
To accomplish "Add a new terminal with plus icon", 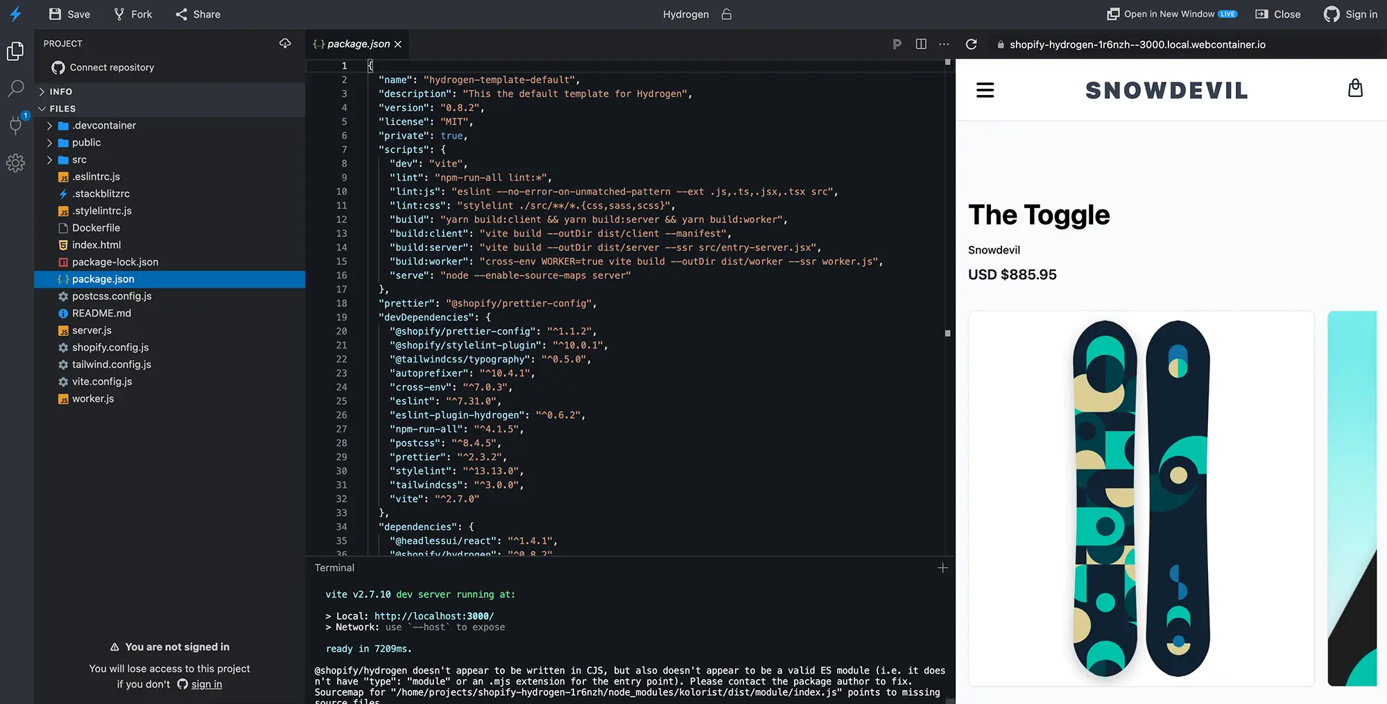I will click(942, 567).
